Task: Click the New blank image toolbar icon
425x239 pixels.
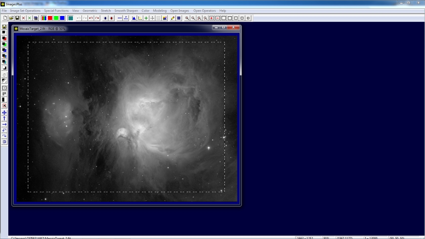Action: [x=5, y=18]
